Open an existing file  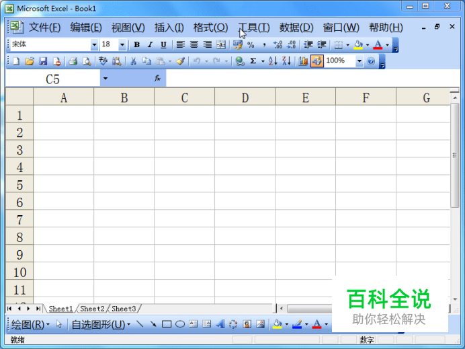30,61
